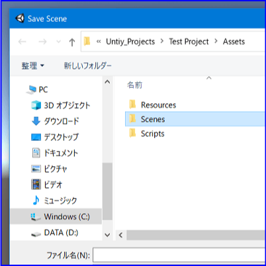Viewport: 266px width, 266px height.
Task: Select ミュージック in the navigation pane
Action: pyautogui.click(x=55, y=200)
